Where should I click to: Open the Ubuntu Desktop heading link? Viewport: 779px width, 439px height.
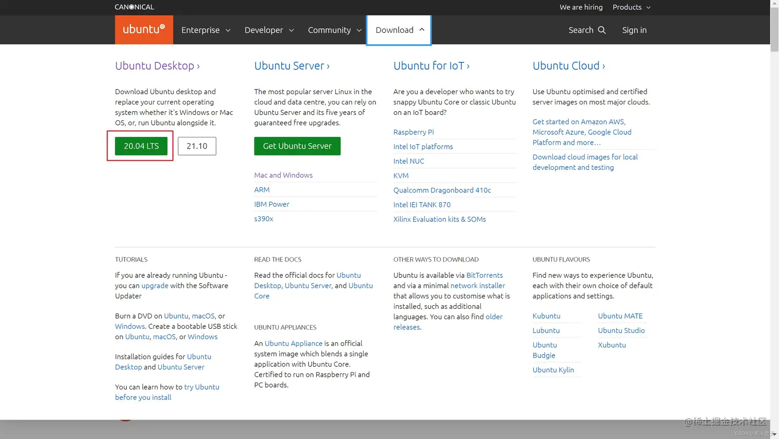(157, 66)
